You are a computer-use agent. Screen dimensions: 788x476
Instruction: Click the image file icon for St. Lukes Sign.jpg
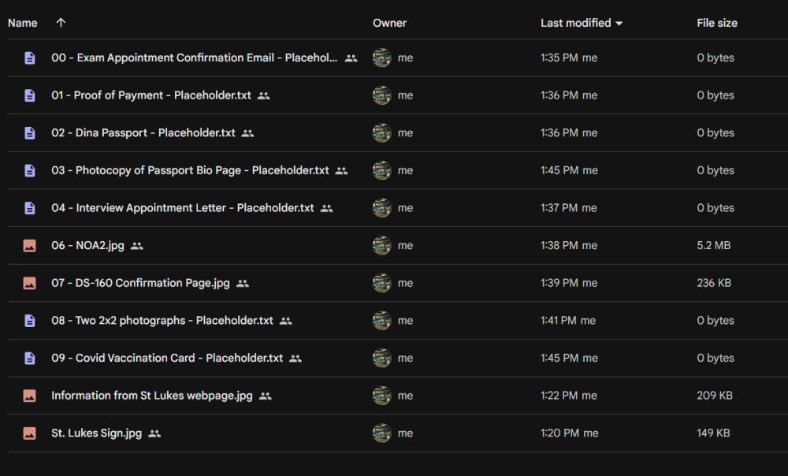(30, 433)
